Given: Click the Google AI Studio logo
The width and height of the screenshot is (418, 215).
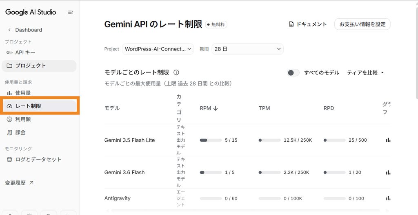Looking at the screenshot, I should tap(31, 12).
